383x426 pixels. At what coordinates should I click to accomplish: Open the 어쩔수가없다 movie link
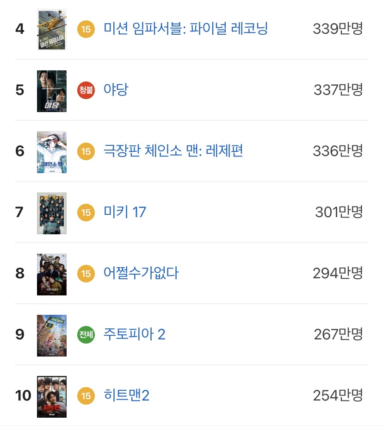pyautogui.click(x=141, y=273)
